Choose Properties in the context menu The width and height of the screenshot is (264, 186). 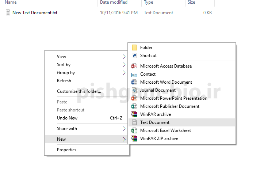coord(66,150)
